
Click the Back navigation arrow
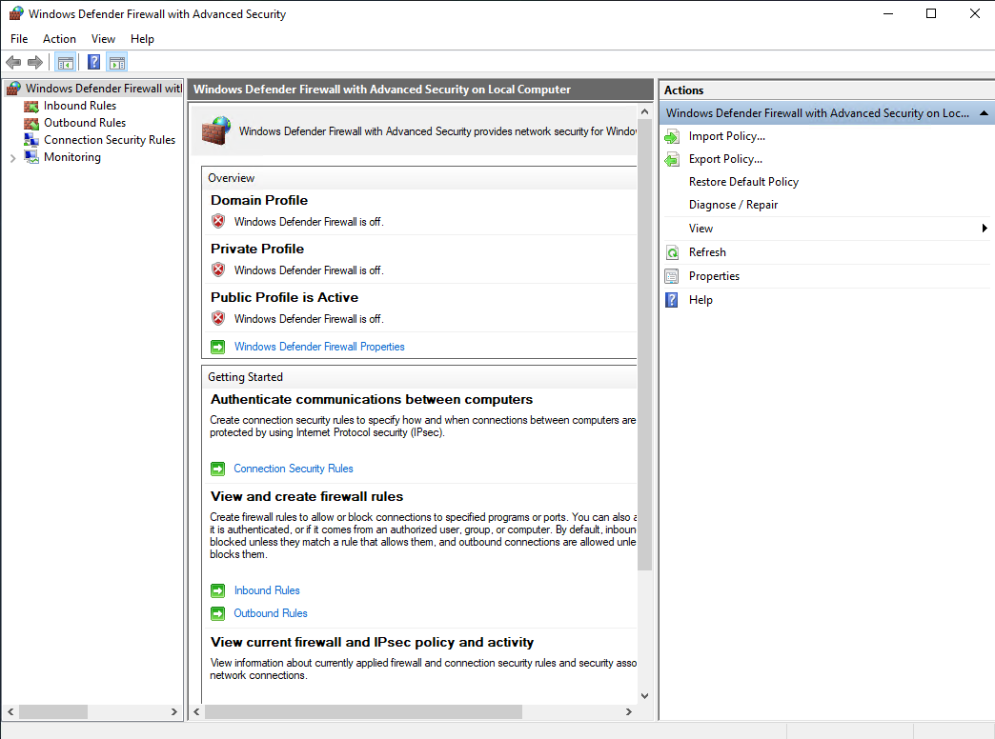click(13, 61)
